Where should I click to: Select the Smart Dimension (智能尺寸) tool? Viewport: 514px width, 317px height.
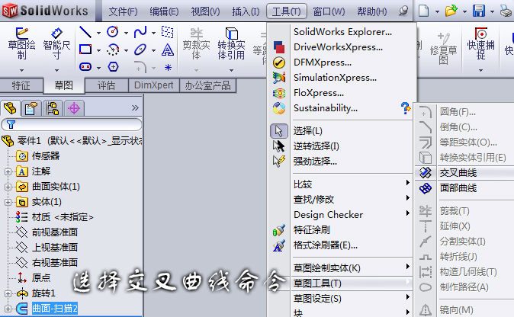pyautogui.click(x=56, y=43)
